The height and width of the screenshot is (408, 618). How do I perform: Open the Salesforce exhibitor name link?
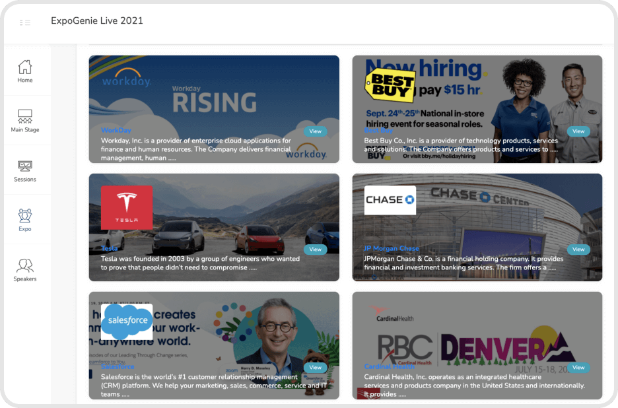pos(118,366)
